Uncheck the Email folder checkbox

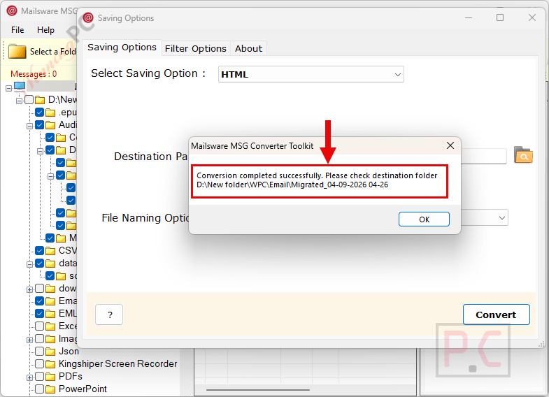click(40, 301)
